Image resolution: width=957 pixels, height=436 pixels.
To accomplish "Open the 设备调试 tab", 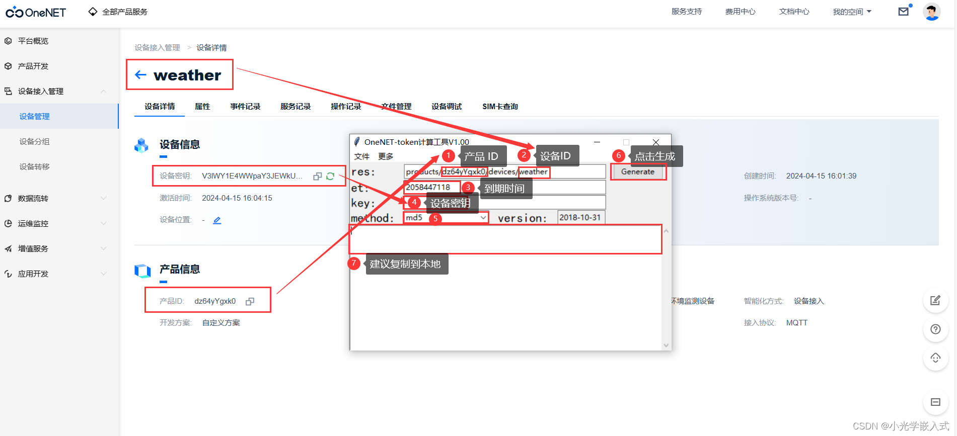I will tap(447, 106).
